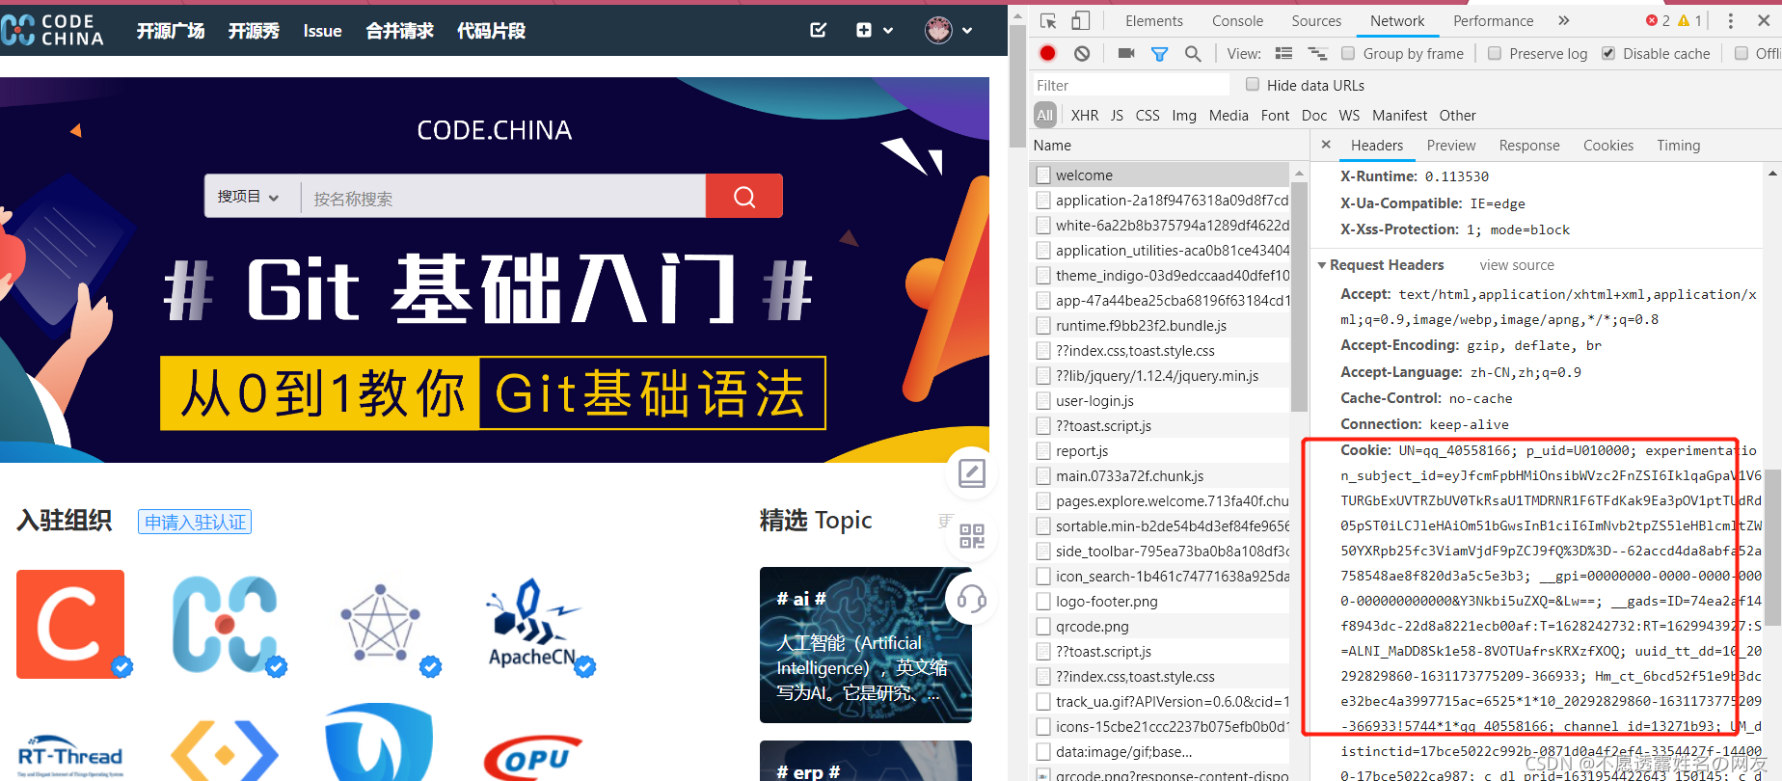Open the blue CC organization logo

(226, 624)
